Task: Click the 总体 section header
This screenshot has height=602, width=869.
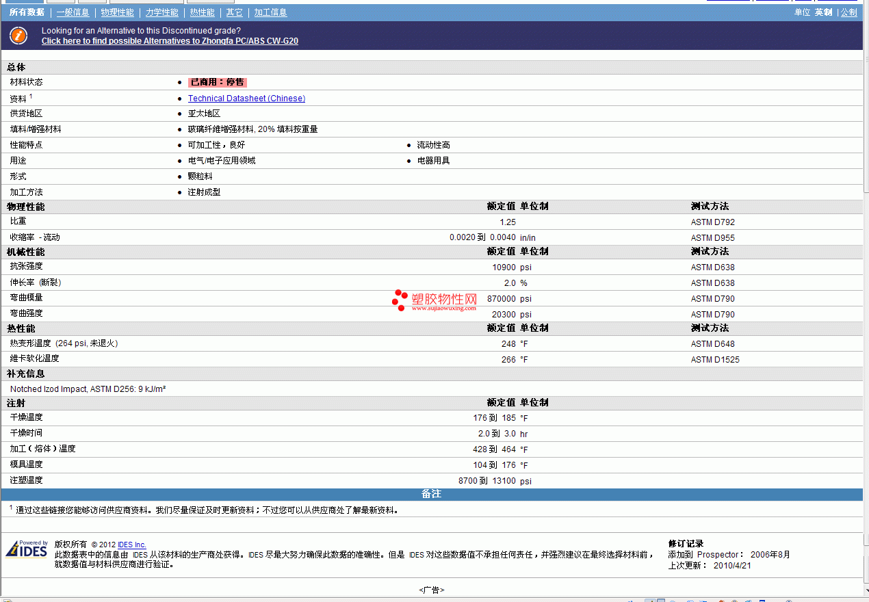Action: [16, 68]
